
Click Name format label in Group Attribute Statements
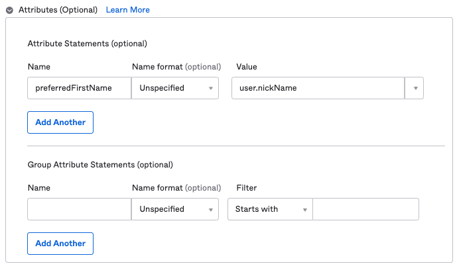[176, 188]
